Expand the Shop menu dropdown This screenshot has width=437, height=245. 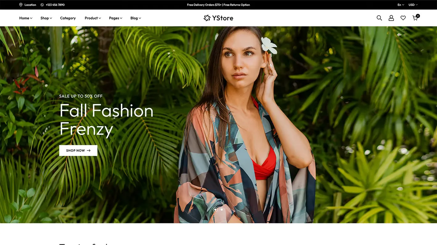(x=46, y=18)
